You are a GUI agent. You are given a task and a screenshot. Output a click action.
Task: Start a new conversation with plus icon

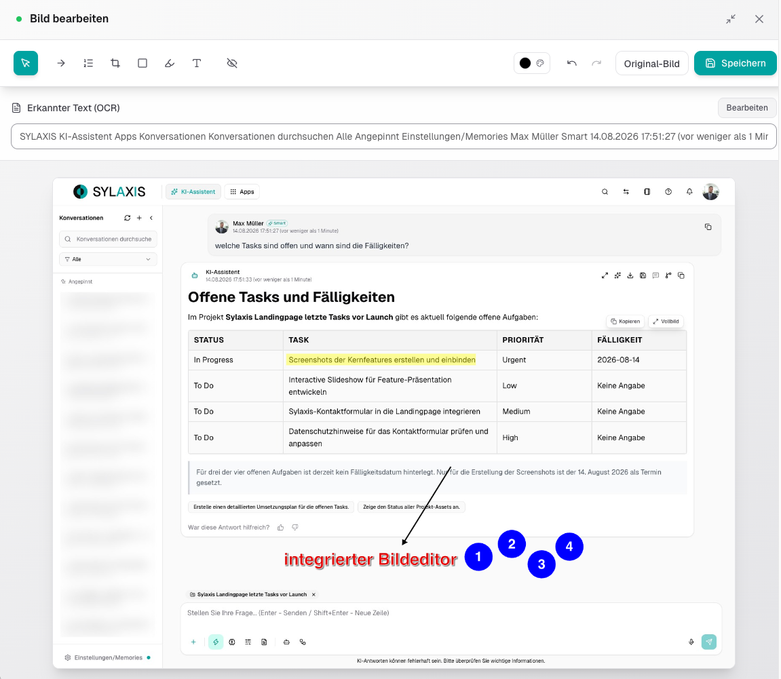pyautogui.click(x=140, y=218)
